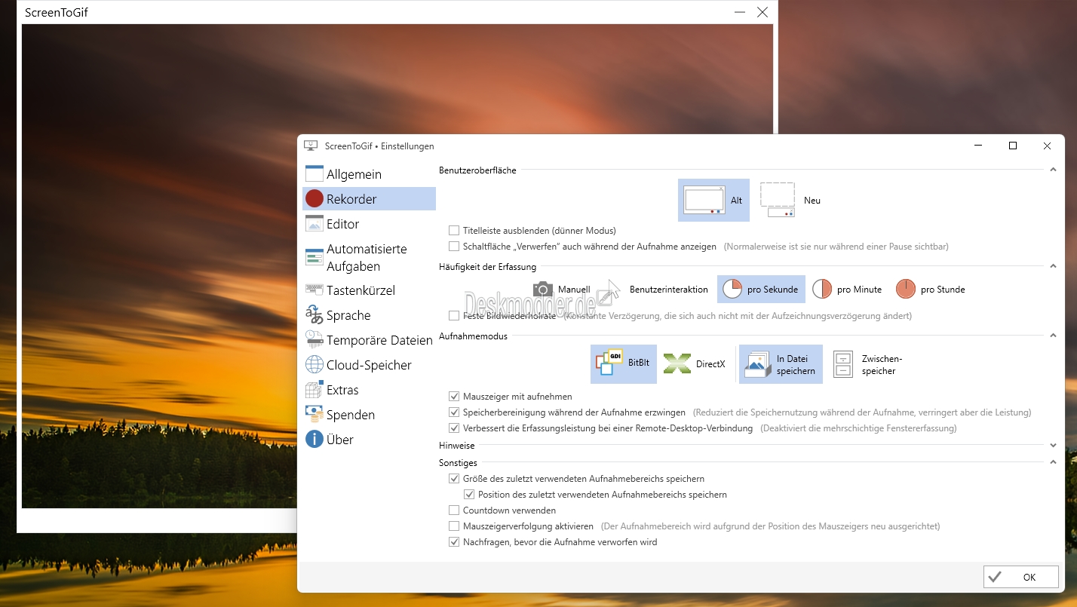Open the Cloud-Speicher tab
Viewport: 1077px width, 607px height.
pyautogui.click(x=369, y=365)
